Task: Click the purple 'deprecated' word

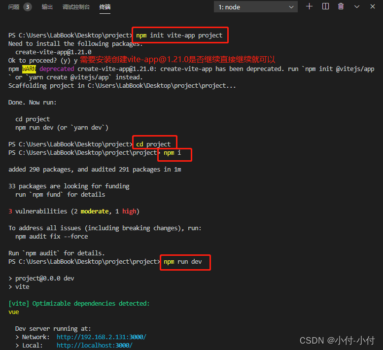Action: tap(57, 69)
